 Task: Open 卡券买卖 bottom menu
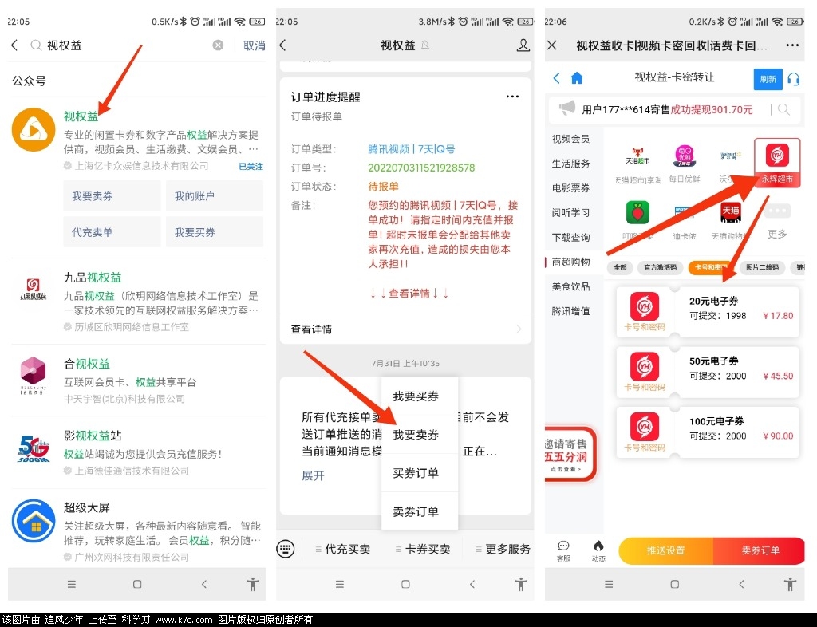(423, 549)
